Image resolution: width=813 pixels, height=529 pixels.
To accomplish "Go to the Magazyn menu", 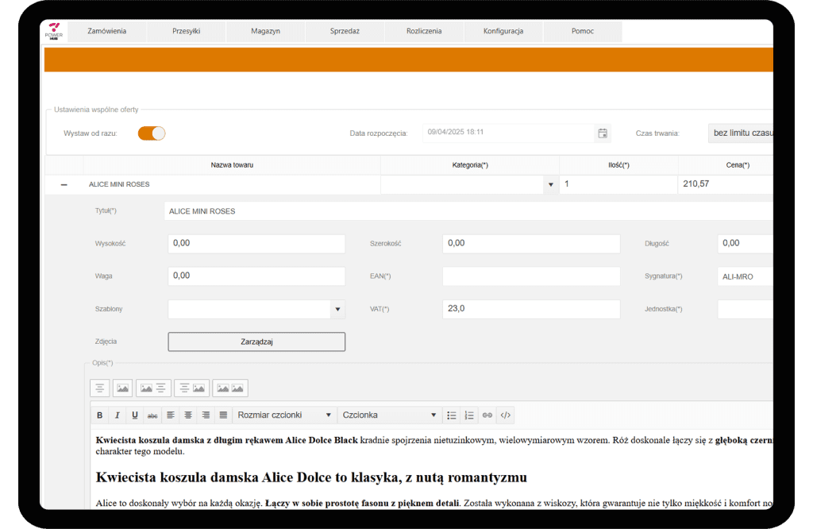I will (x=265, y=31).
